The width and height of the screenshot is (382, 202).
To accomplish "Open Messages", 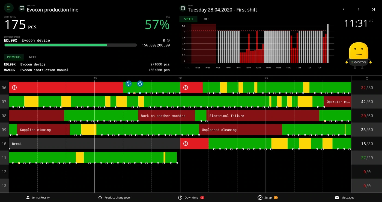I will point(344,198).
